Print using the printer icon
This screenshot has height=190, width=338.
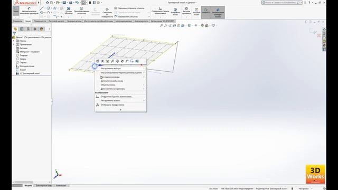tap(70, 3)
